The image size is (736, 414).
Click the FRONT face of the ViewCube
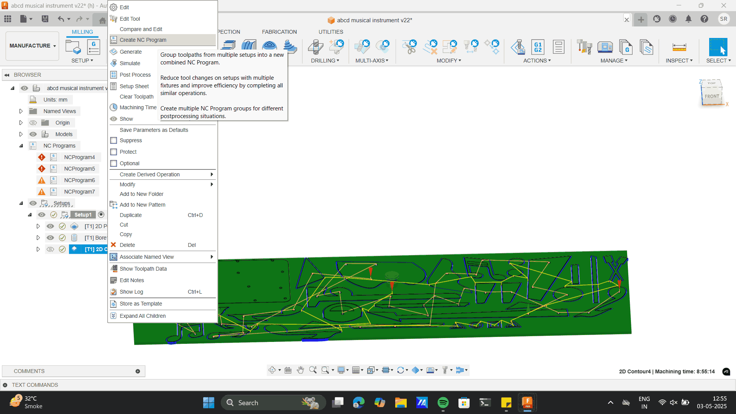tap(712, 97)
